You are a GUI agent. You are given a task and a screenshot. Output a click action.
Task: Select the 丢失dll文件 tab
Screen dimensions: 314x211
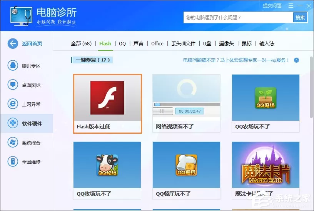[184, 43]
